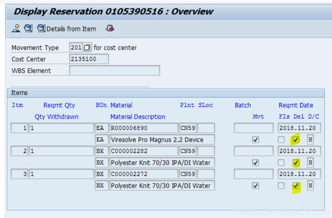The height and width of the screenshot is (218, 332).
Task: Toggle FIs checkbox for item 2 Polyester Knit
Action: tap(281, 163)
